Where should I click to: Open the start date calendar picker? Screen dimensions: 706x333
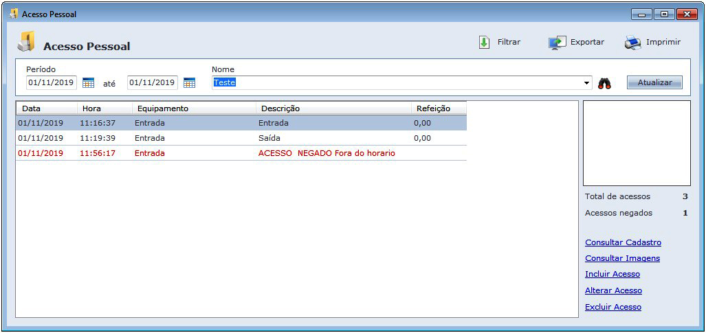[x=88, y=83]
